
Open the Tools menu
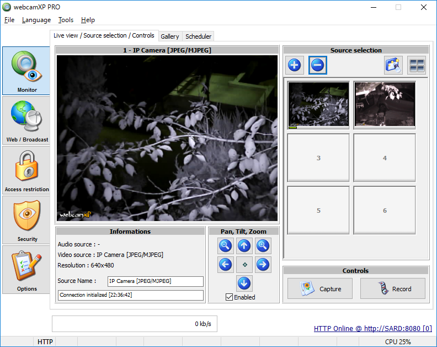click(66, 20)
